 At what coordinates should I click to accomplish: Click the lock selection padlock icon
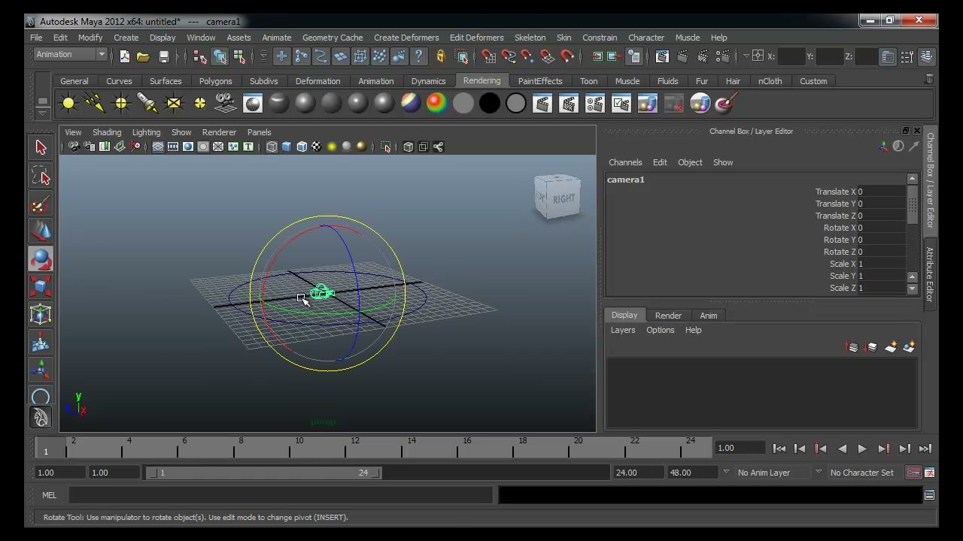click(x=440, y=56)
